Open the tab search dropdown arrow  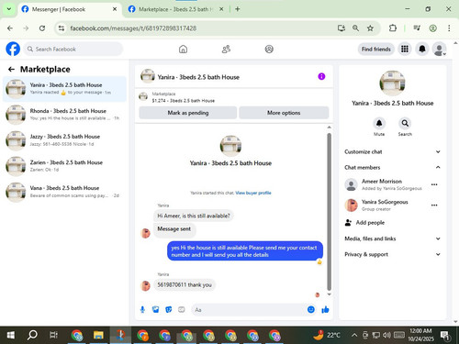tap(9, 9)
